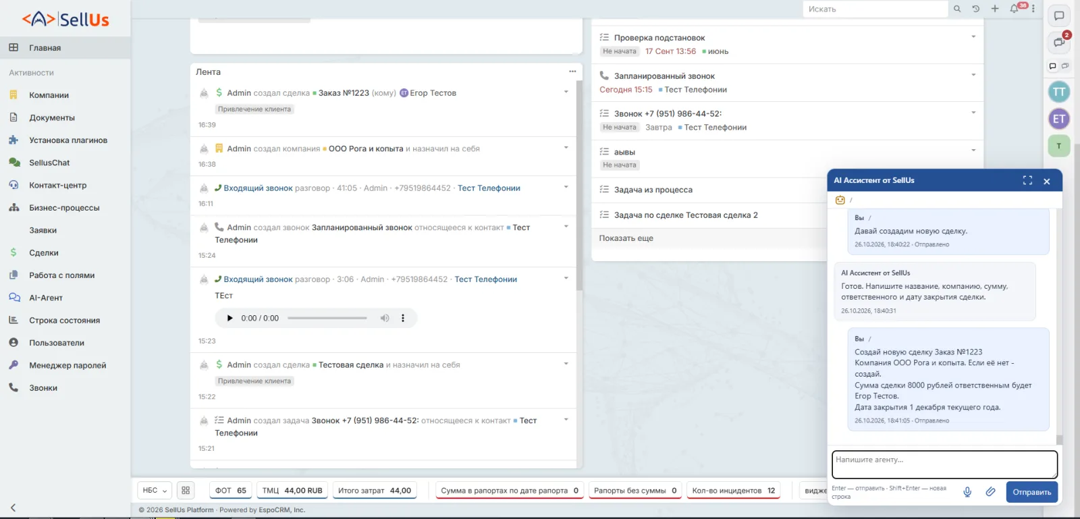Open the НБС dropdown

point(155,491)
